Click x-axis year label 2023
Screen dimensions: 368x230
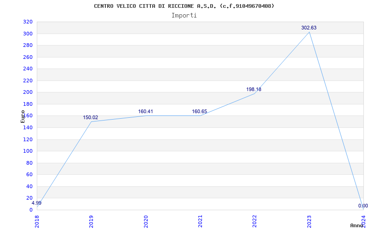309,221
